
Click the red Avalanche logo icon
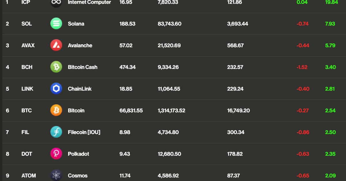coord(56,45)
